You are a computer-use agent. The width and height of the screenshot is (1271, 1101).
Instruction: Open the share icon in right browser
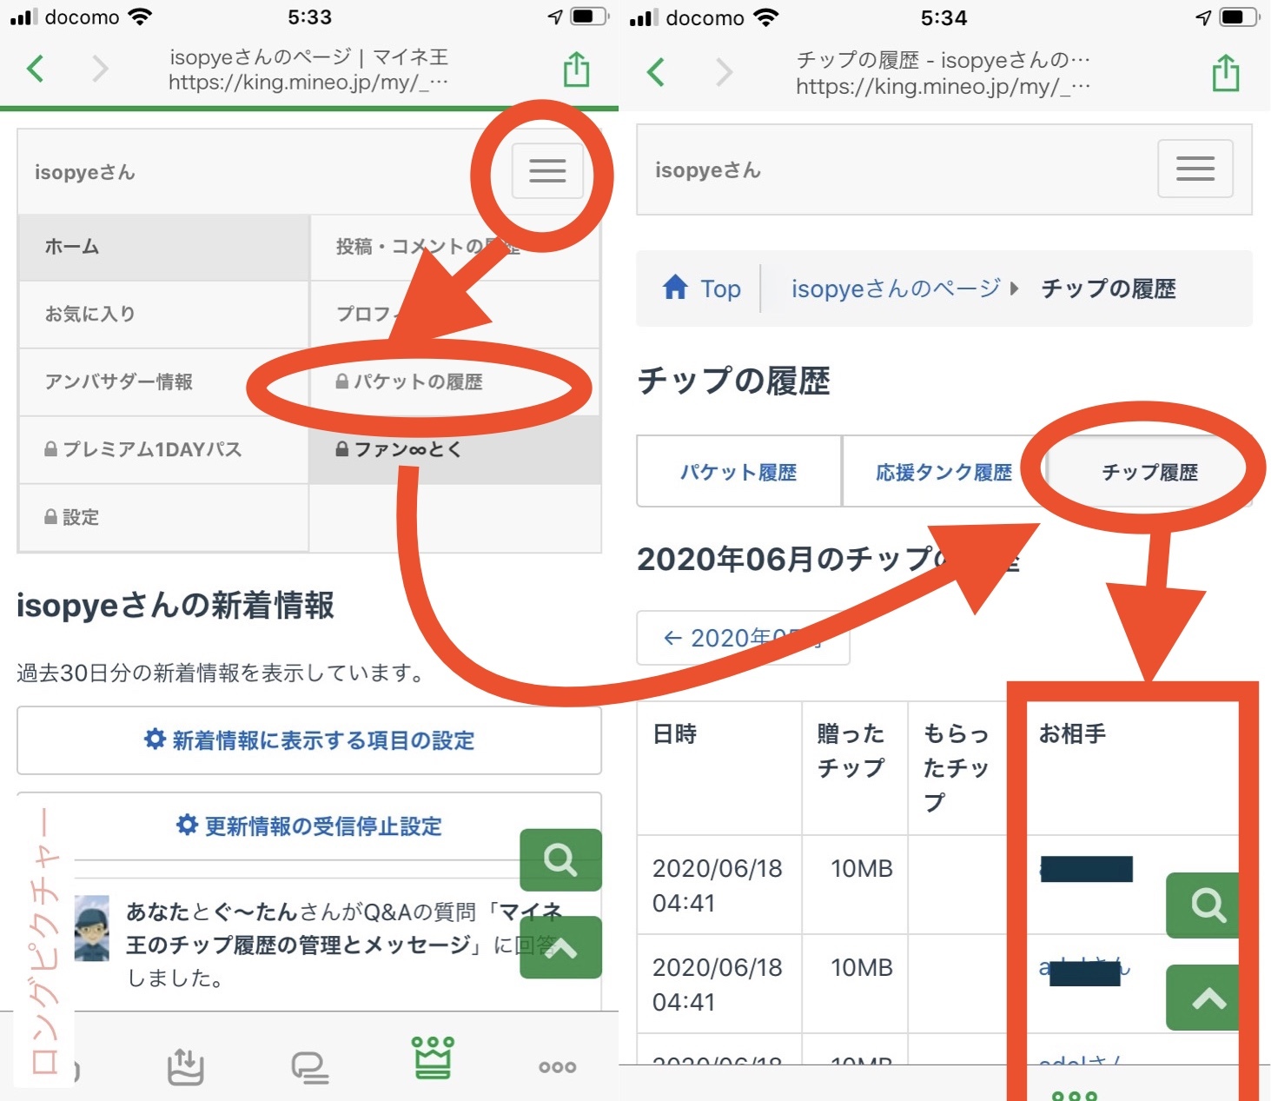coord(1226,72)
